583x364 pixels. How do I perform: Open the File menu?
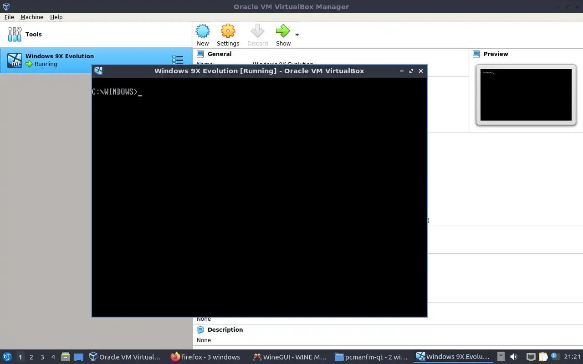click(x=9, y=17)
